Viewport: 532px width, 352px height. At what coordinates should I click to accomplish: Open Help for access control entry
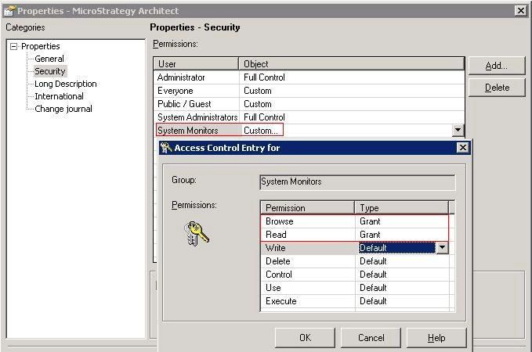[x=436, y=337]
